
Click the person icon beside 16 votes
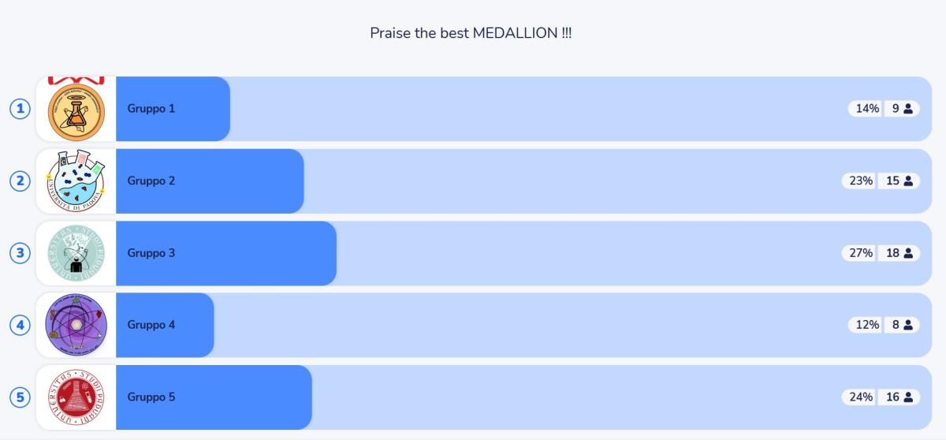[x=908, y=397]
